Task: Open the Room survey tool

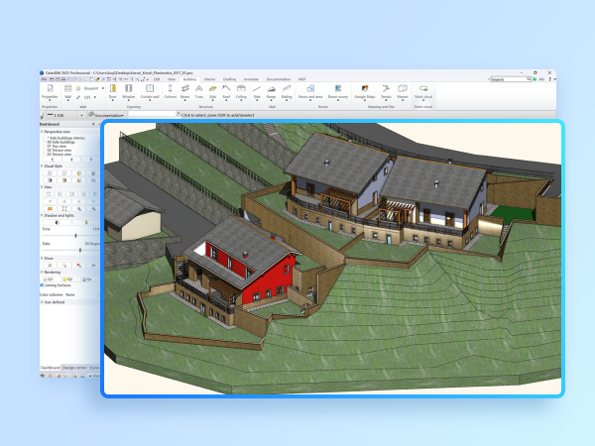Action: (338, 91)
